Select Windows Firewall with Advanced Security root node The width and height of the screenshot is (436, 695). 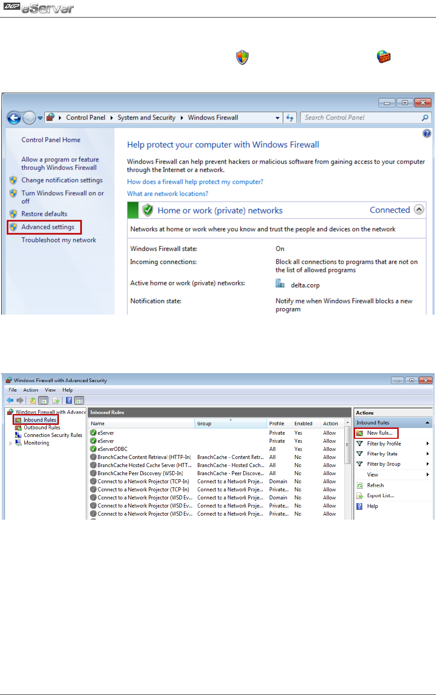pyautogui.click(x=50, y=412)
